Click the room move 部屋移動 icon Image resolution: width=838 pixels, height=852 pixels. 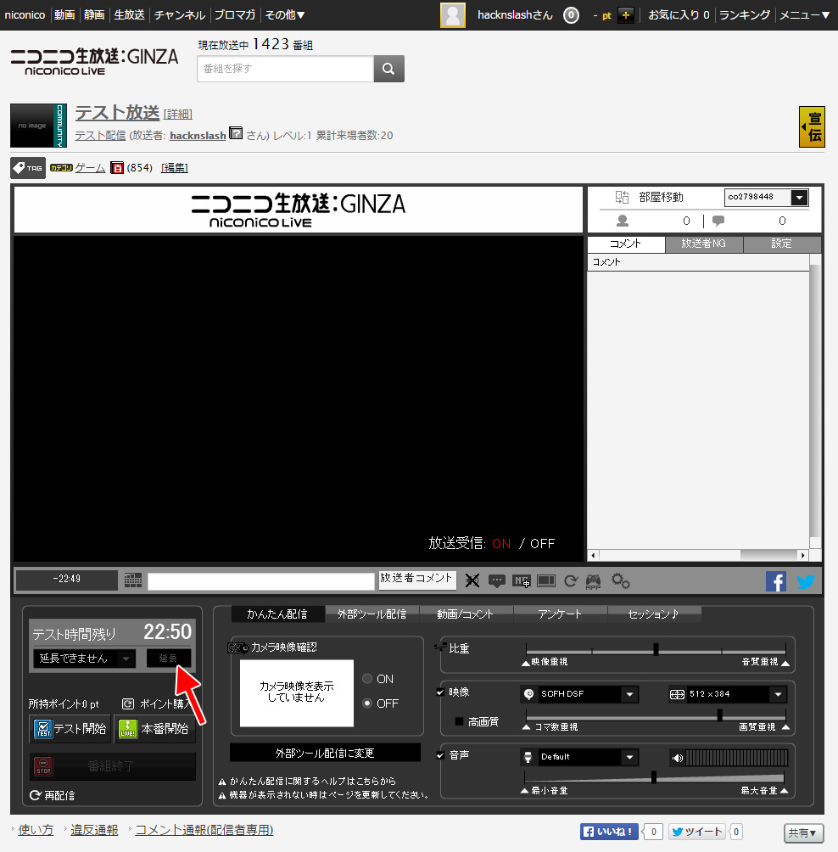coord(622,197)
